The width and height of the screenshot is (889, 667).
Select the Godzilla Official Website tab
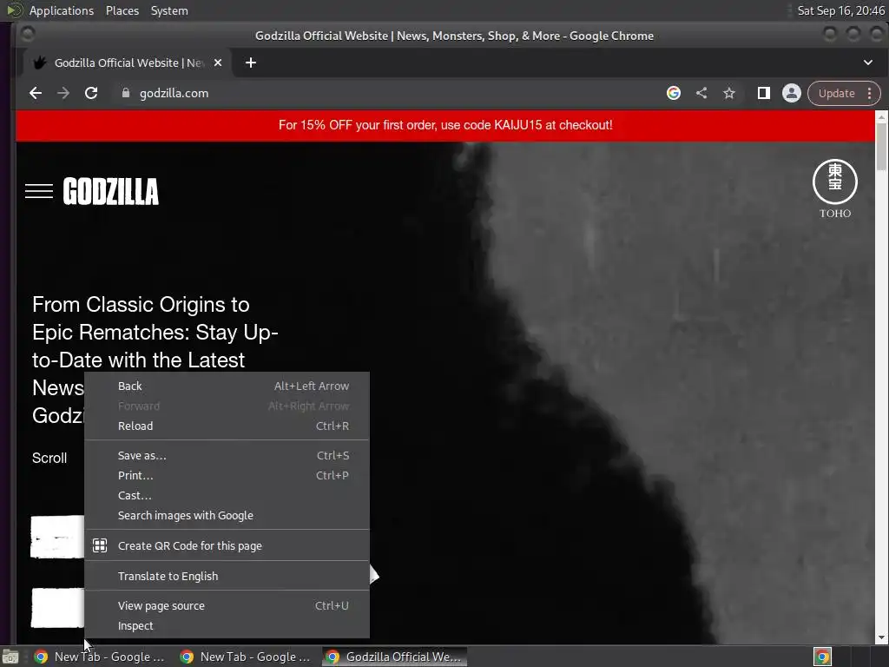click(128, 63)
